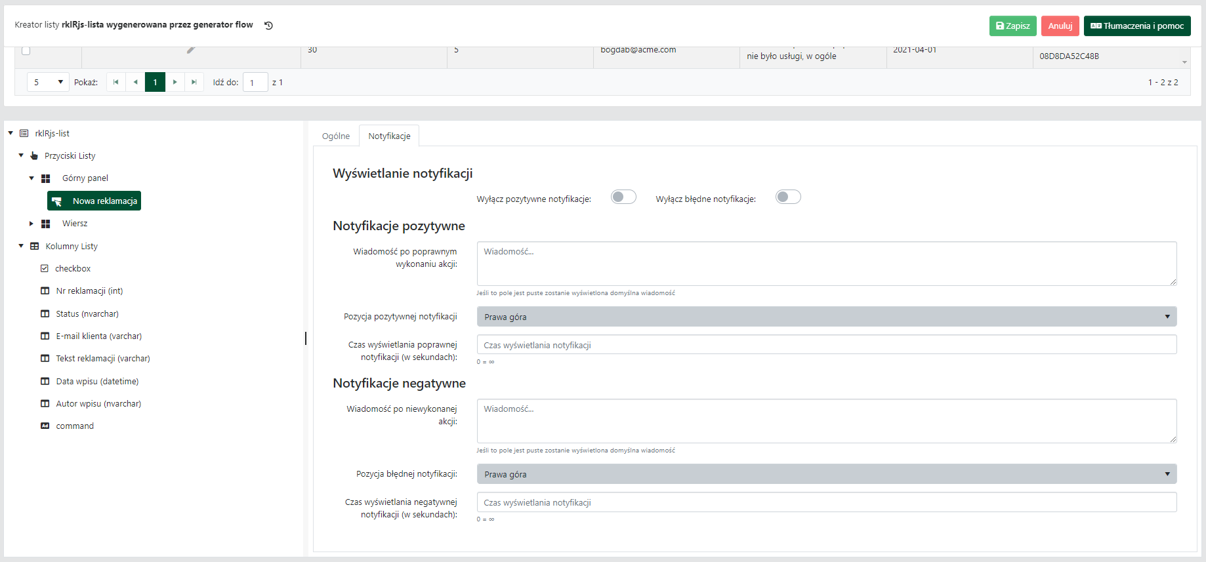Click the grid icon beside Górny panel
This screenshot has height=562, width=1206.
point(45,178)
